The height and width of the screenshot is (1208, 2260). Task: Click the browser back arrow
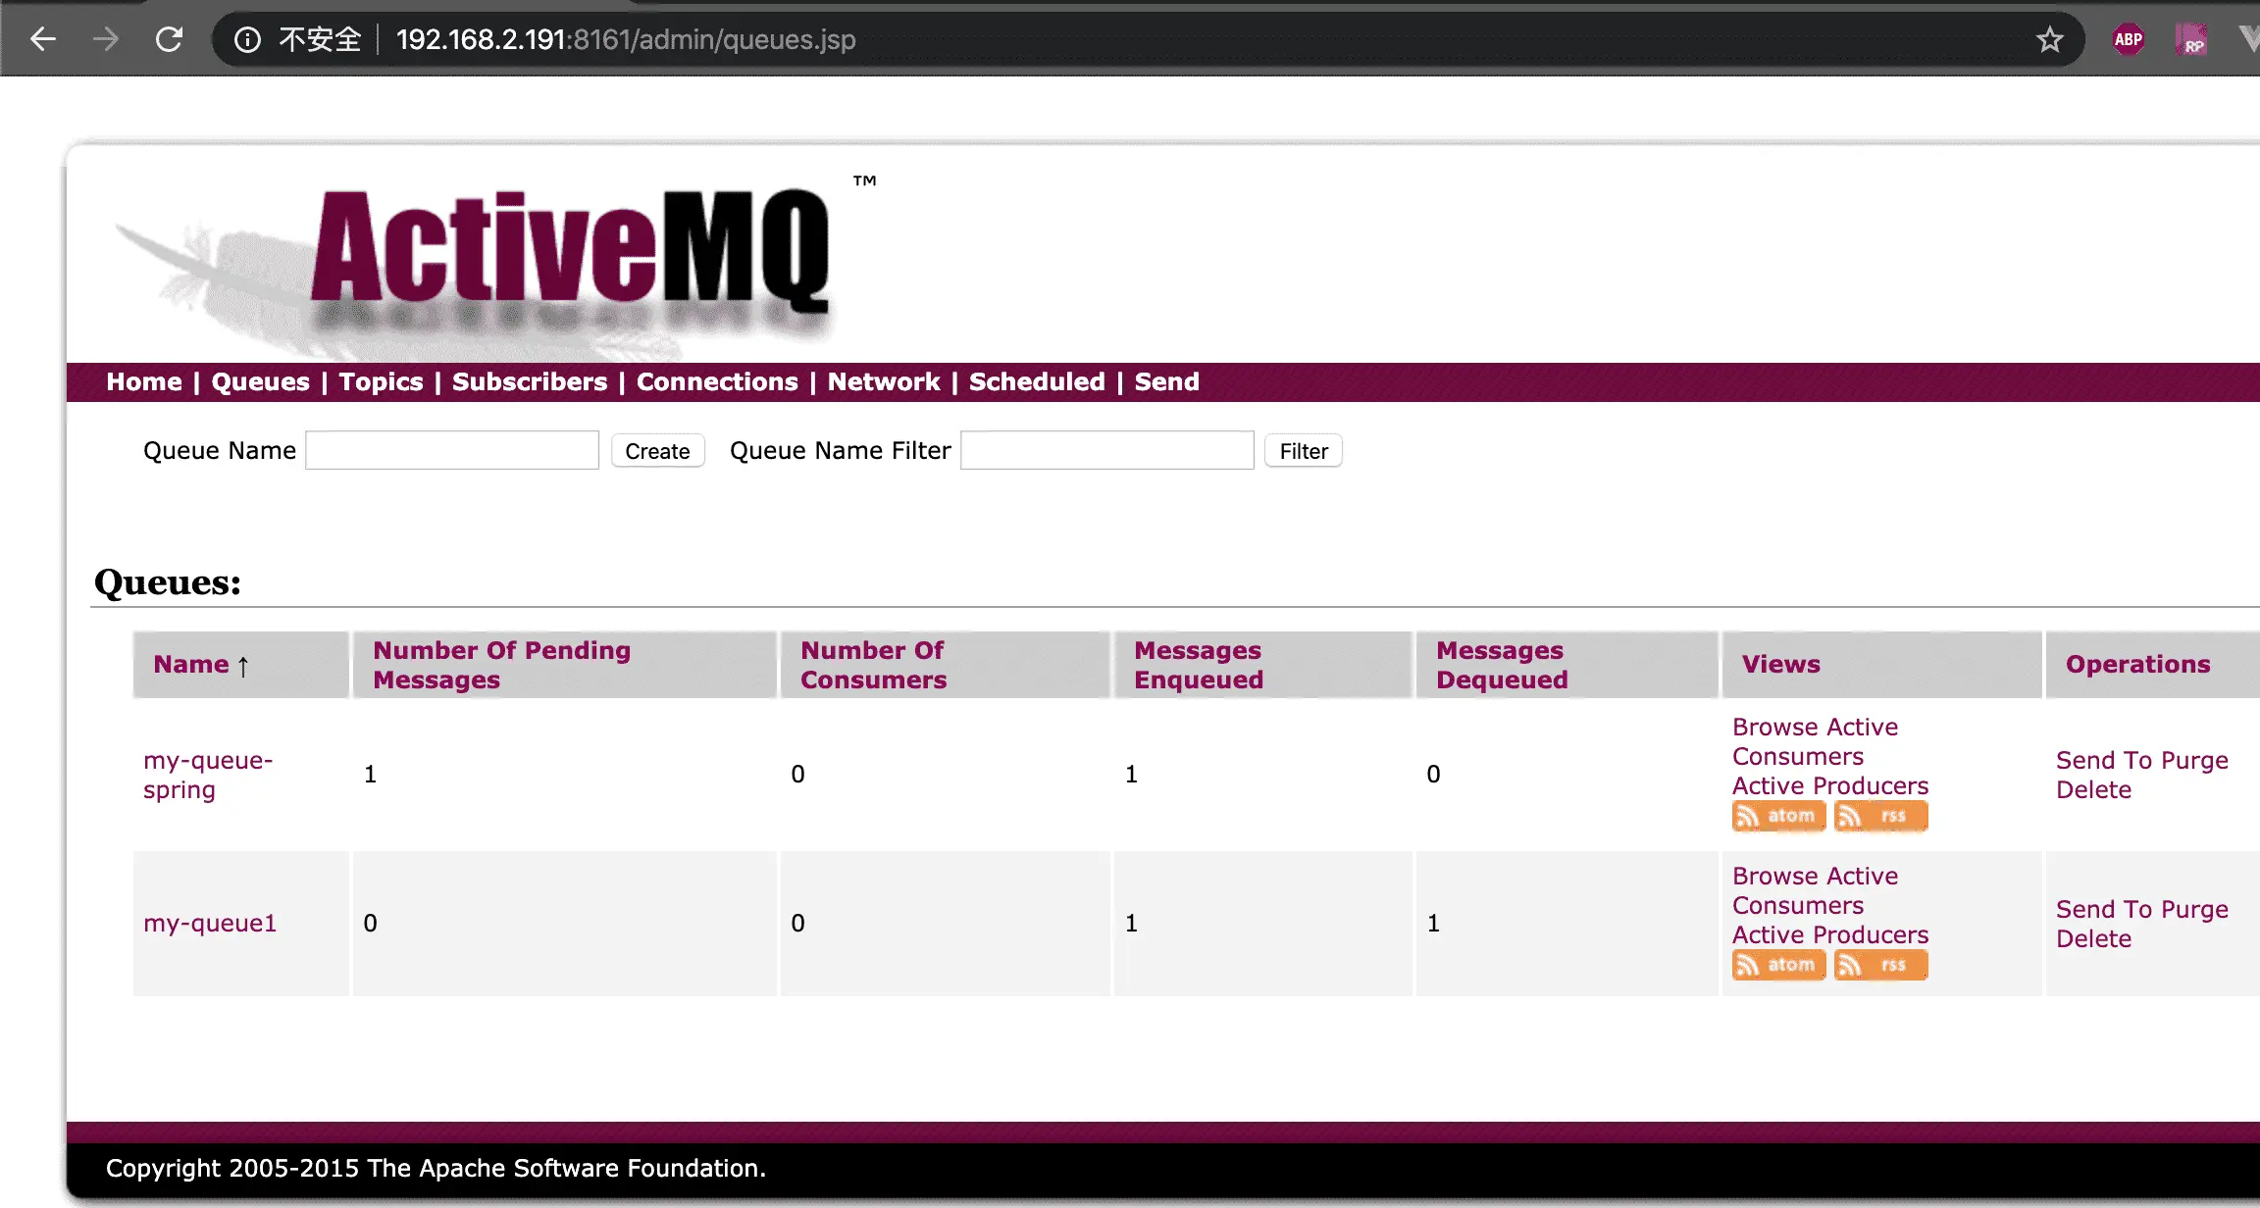point(43,39)
